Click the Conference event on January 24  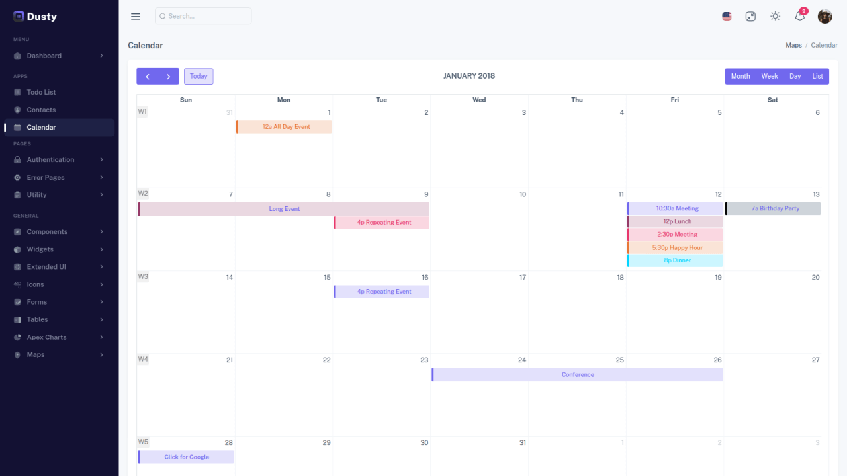(577, 374)
